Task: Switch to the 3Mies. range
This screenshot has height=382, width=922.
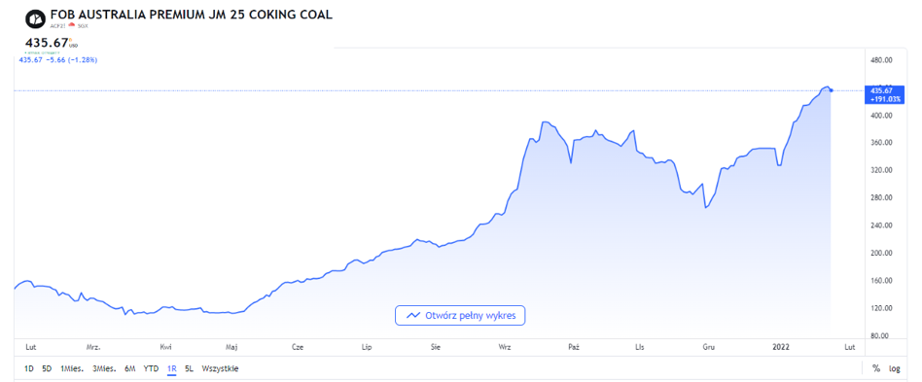Action: [104, 368]
